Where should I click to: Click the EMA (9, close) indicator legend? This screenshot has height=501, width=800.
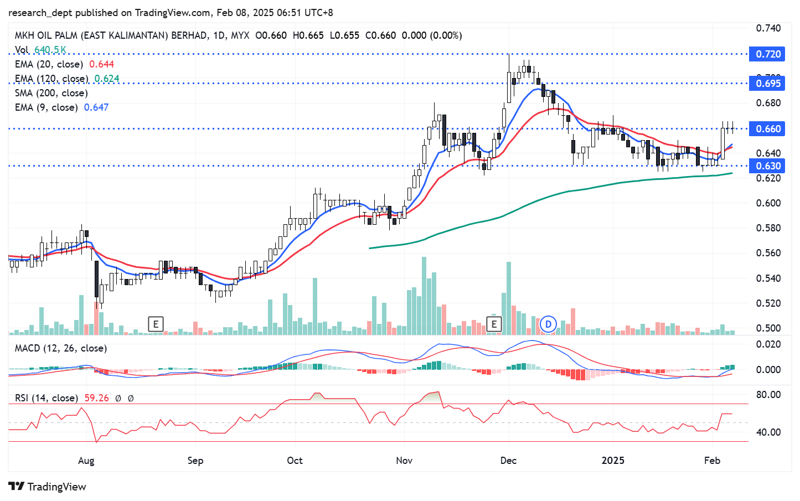[x=46, y=107]
